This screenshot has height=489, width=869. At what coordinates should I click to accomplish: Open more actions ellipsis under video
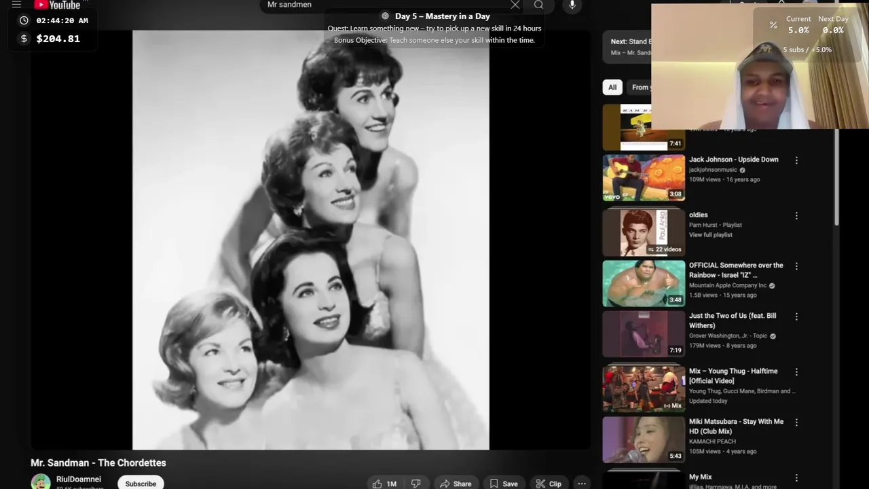coord(582,484)
